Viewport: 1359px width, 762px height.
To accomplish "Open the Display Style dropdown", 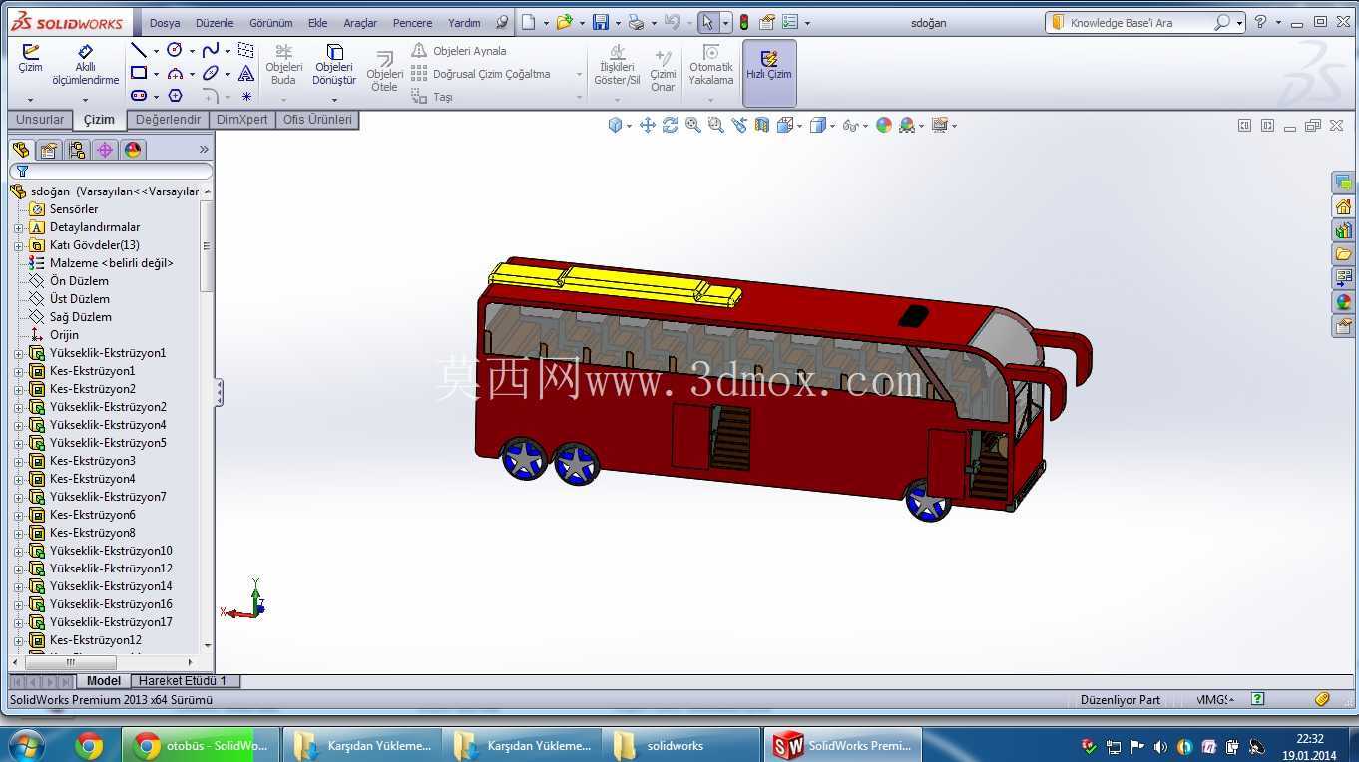I will (831, 126).
